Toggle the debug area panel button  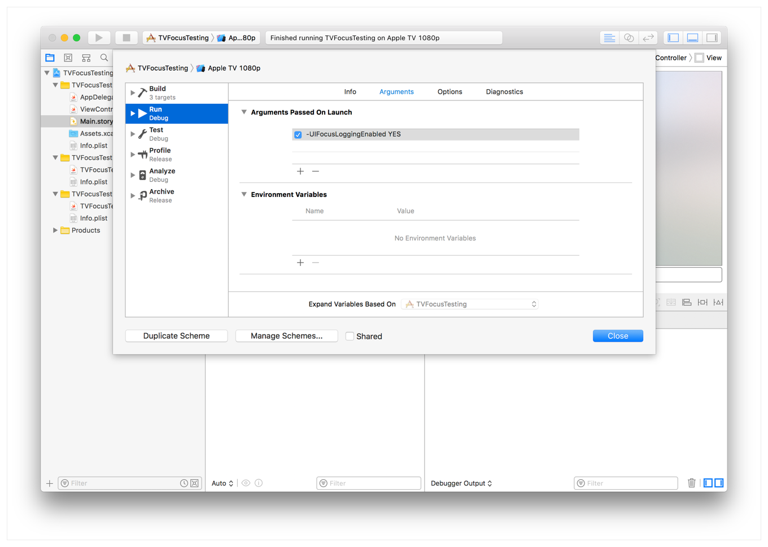(692, 38)
